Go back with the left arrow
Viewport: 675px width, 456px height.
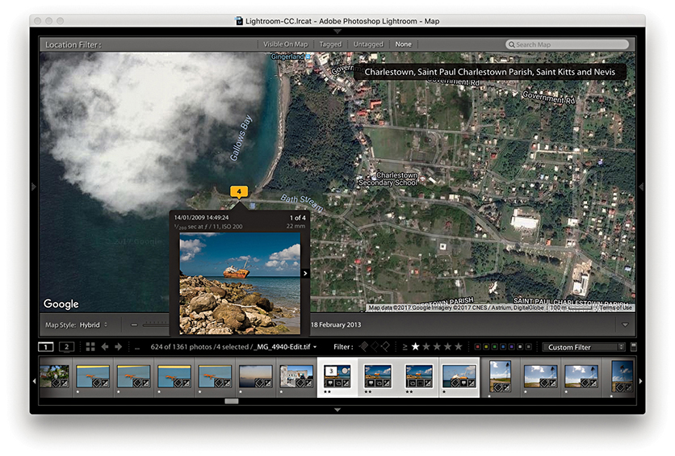coord(105,347)
